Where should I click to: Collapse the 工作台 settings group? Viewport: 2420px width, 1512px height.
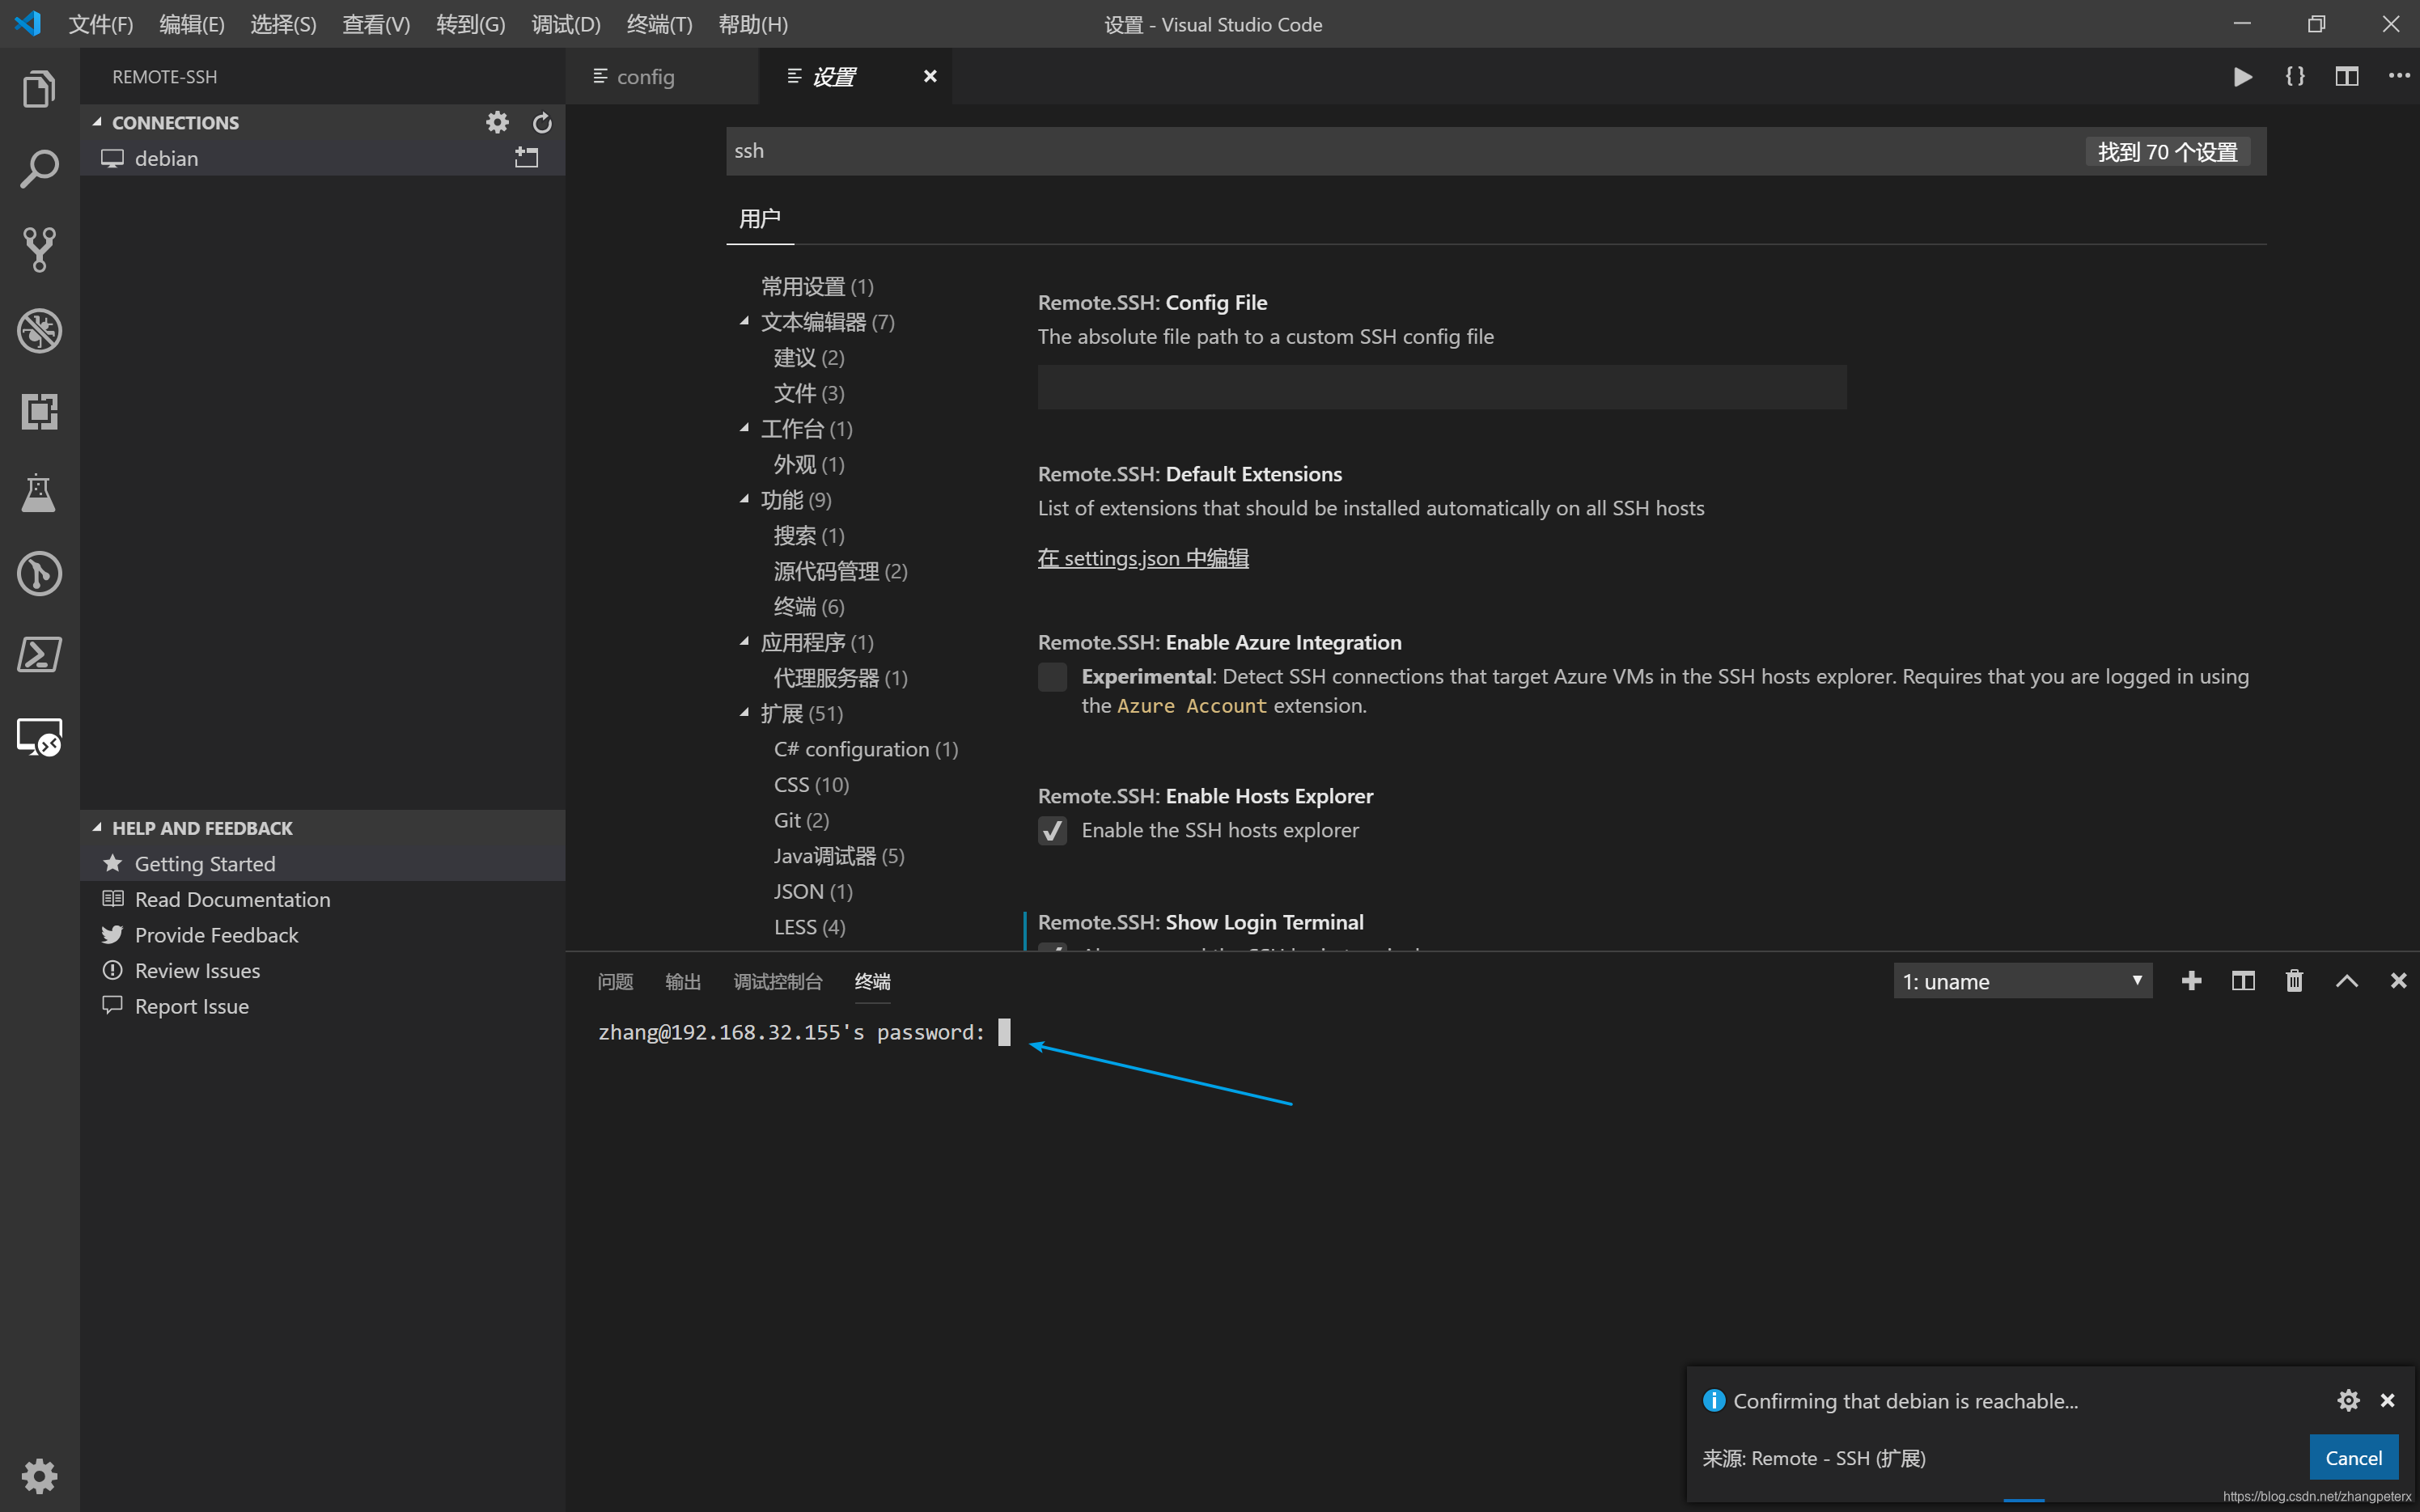[x=744, y=428]
